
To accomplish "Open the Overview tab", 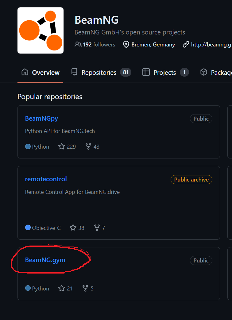I will pos(41,73).
